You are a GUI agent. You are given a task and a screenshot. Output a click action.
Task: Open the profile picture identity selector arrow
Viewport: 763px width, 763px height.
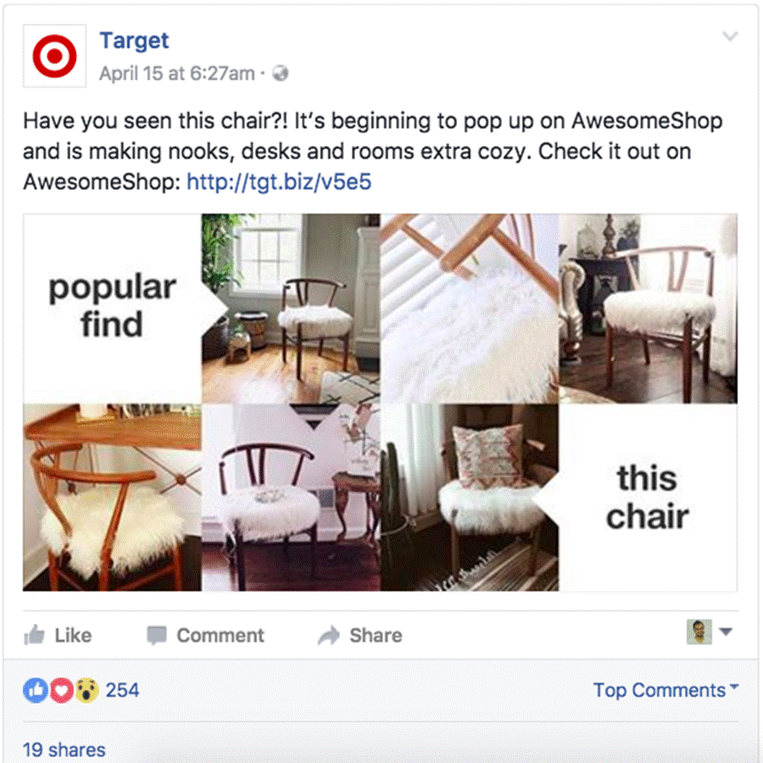726,632
